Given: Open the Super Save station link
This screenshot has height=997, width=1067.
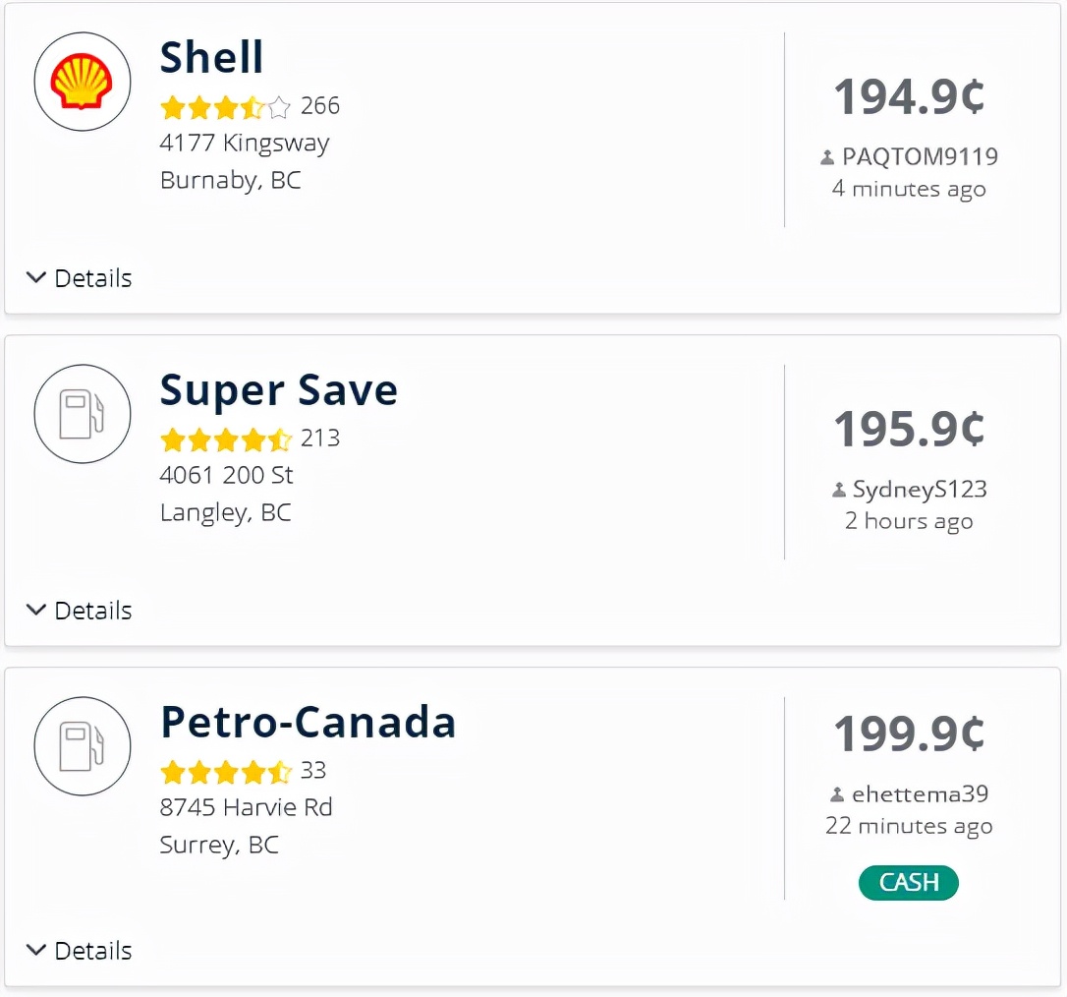Looking at the screenshot, I should tap(279, 390).
